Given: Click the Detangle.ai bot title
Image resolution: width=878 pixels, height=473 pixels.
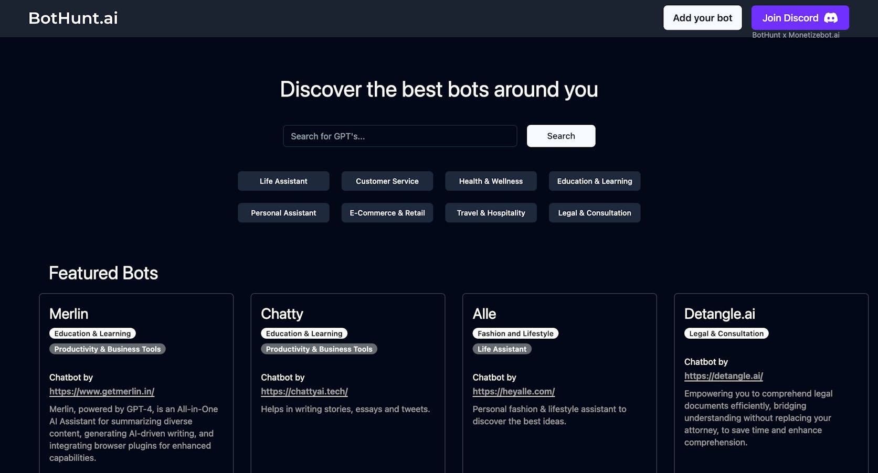Looking at the screenshot, I should coord(720,314).
